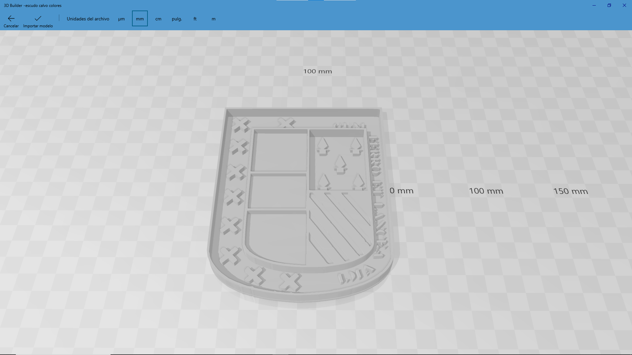Viewport: 632px width, 355px height.
Task: Switch file units to cm
Action: (158, 19)
